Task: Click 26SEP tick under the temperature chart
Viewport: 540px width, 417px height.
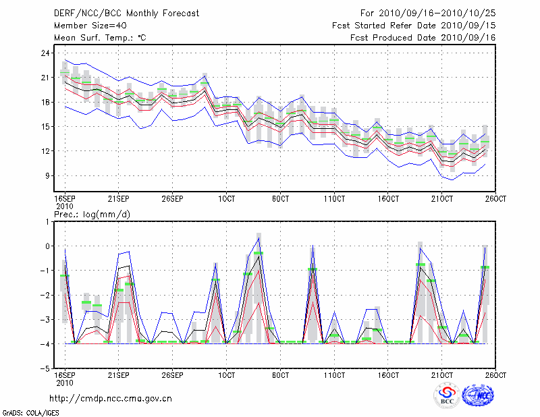Action: pyautogui.click(x=173, y=198)
